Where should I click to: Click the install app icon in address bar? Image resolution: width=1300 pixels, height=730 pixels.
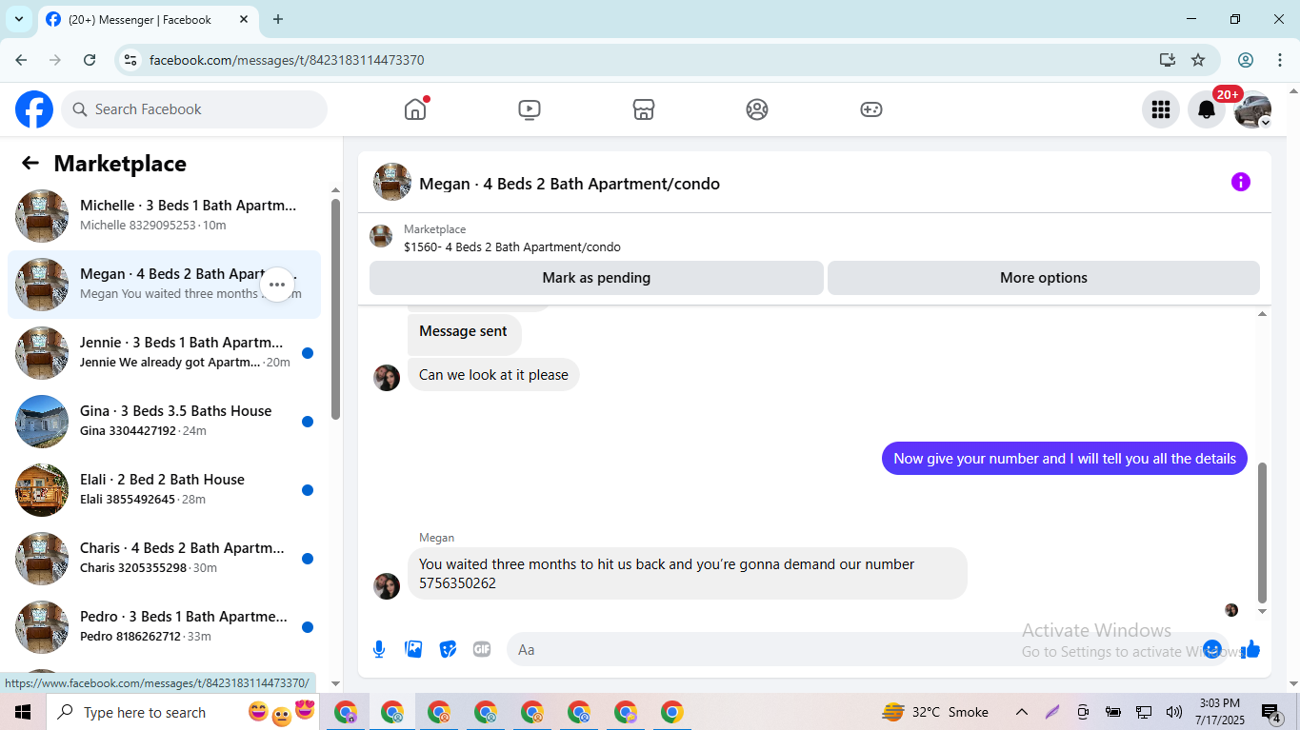tap(1168, 60)
